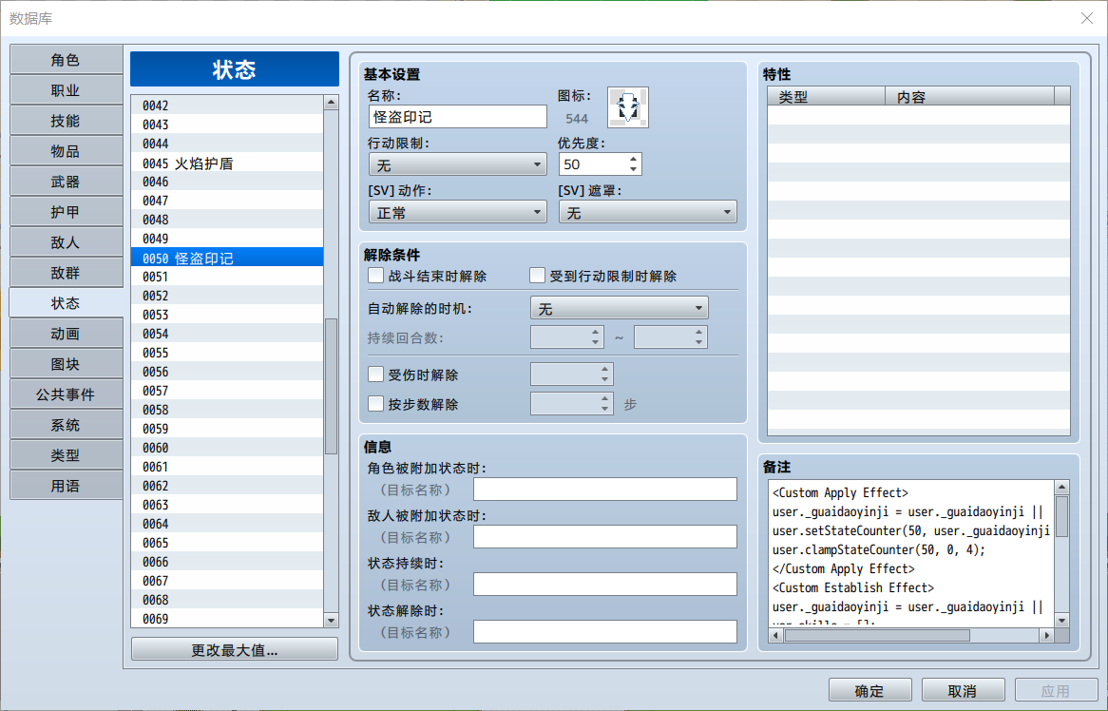Click scroll-up arrow of the state list
The image size is (1108, 711).
tap(331, 103)
